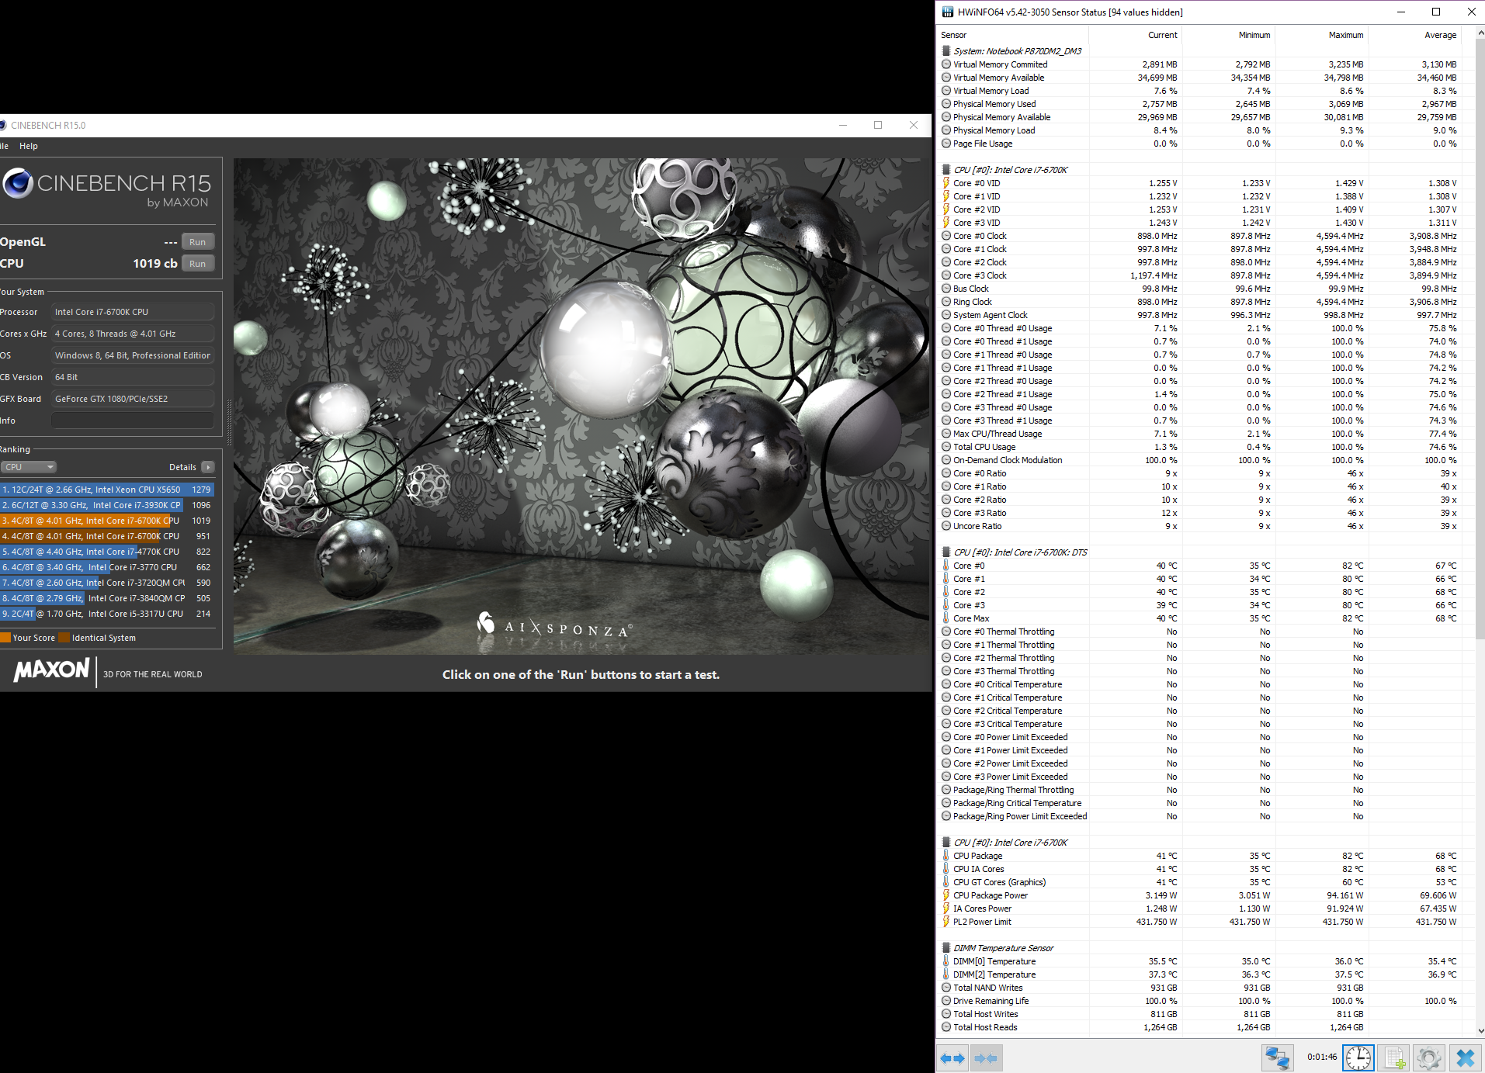Open the CPU ranking type dropdown
The width and height of the screenshot is (1485, 1073).
coord(29,467)
